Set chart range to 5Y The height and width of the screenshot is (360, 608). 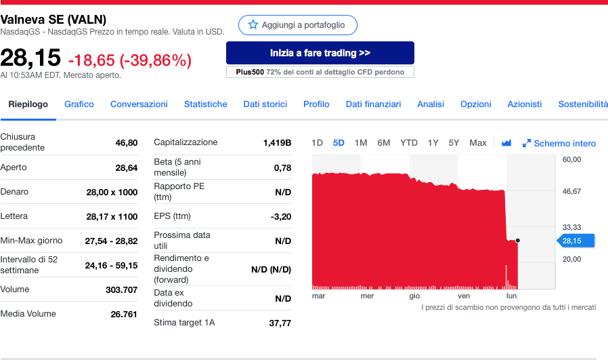coord(454,143)
